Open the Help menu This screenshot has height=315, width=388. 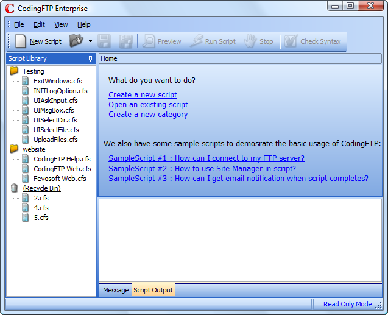click(x=84, y=24)
